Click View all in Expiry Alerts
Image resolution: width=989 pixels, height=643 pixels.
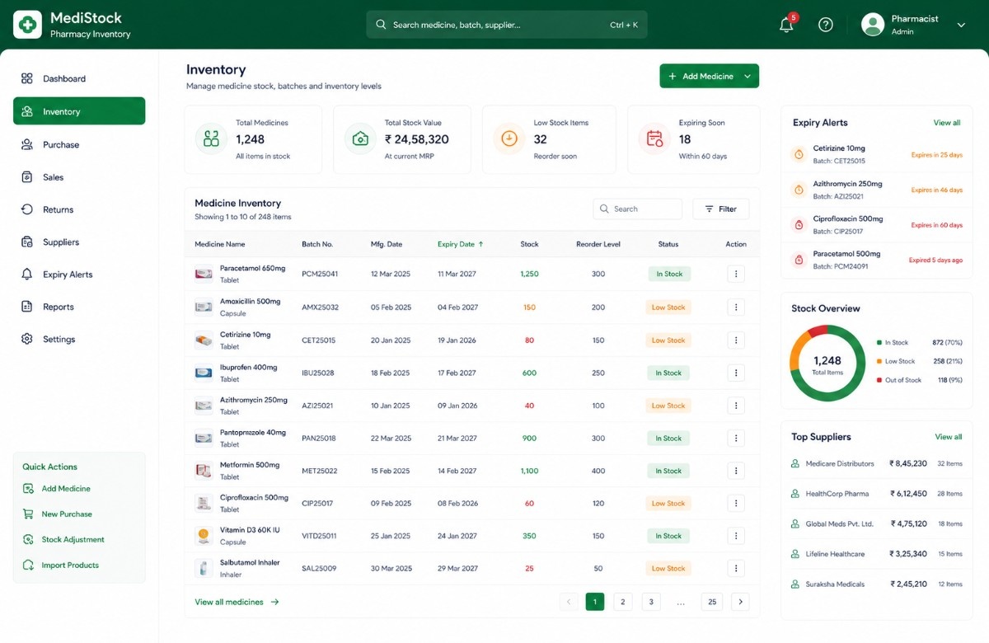pyautogui.click(x=947, y=123)
